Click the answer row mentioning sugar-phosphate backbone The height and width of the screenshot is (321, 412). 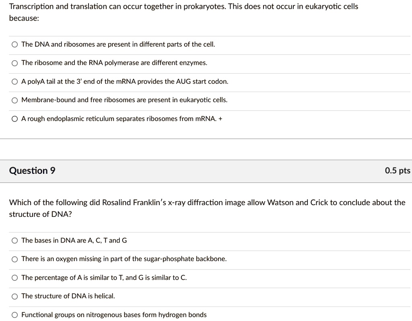point(124,259)
